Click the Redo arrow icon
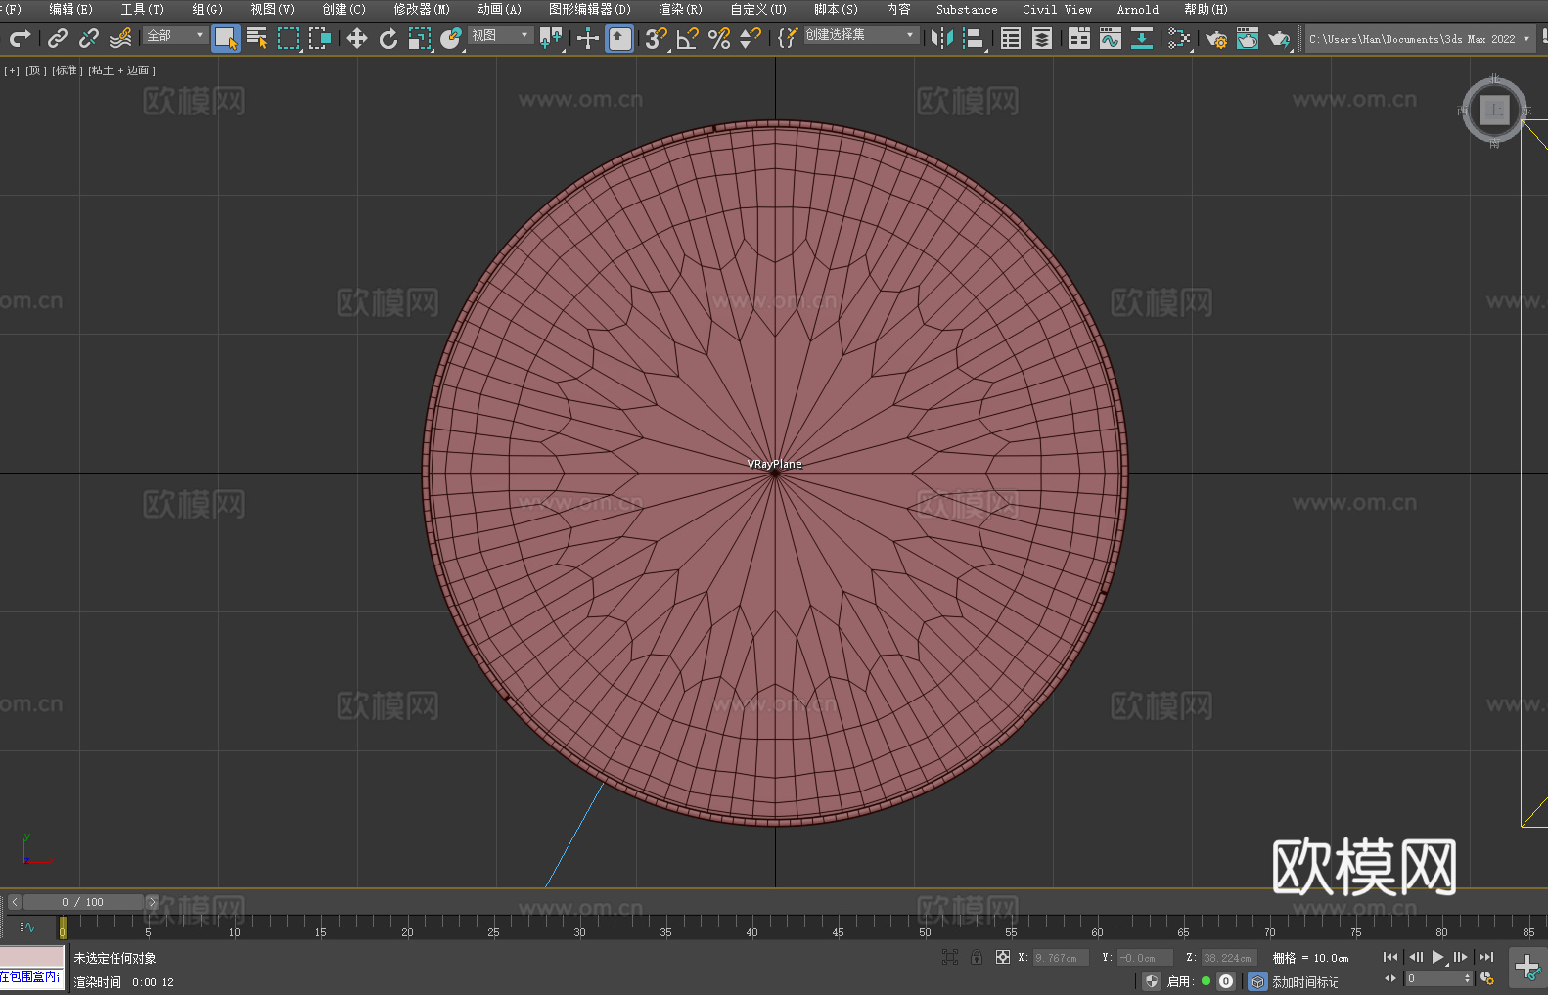1548x995 pixels. 20,38
